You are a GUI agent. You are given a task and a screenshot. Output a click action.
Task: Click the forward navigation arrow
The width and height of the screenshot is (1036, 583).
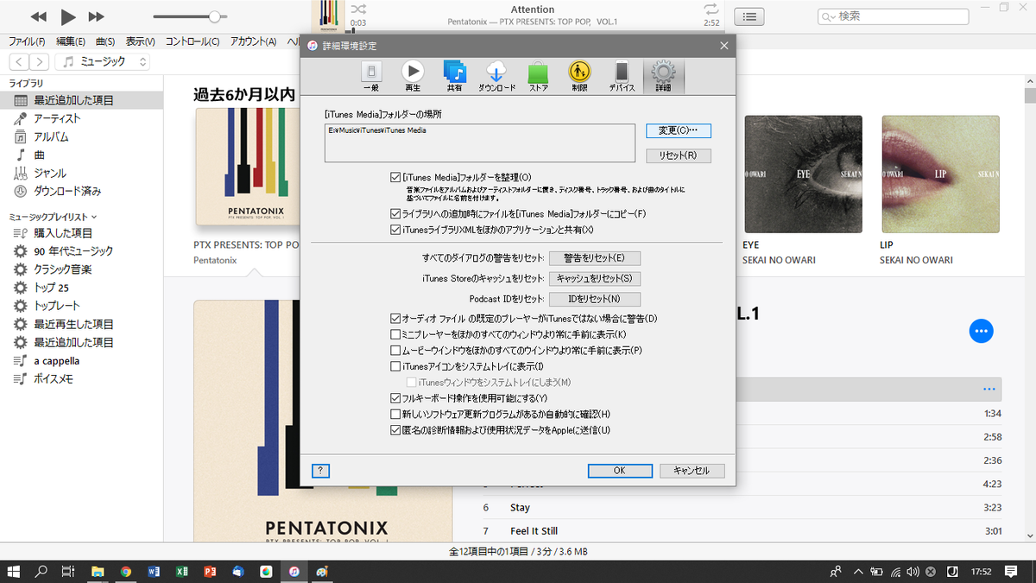coord(40,61)
